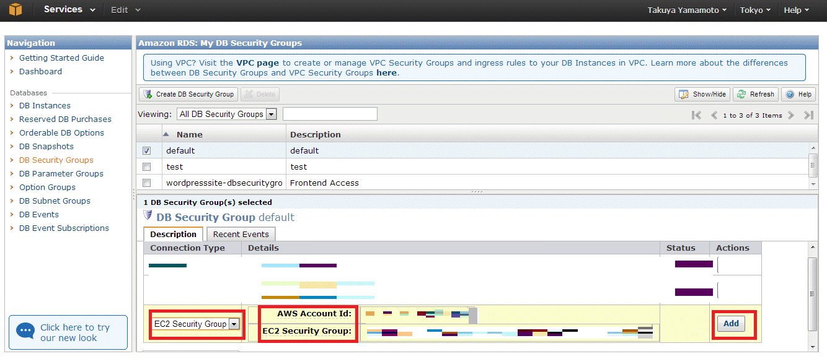Go to Dashboard in navigation
The image size is (827, 359).
40,72
